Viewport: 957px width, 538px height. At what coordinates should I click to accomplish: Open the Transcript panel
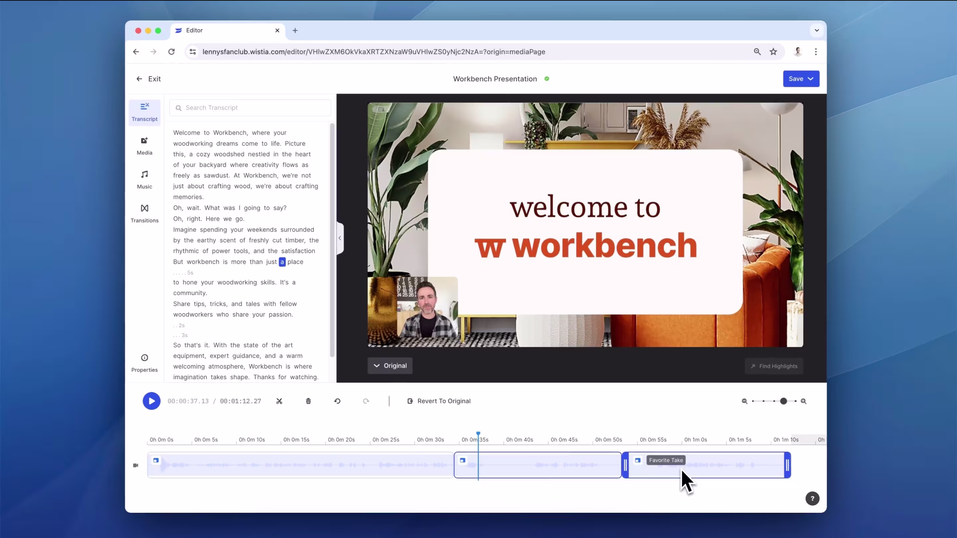point(145,112)
